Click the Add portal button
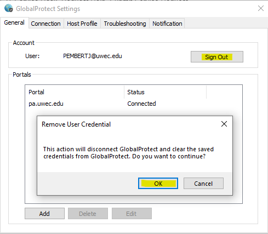268x234 pixels. 44,213
